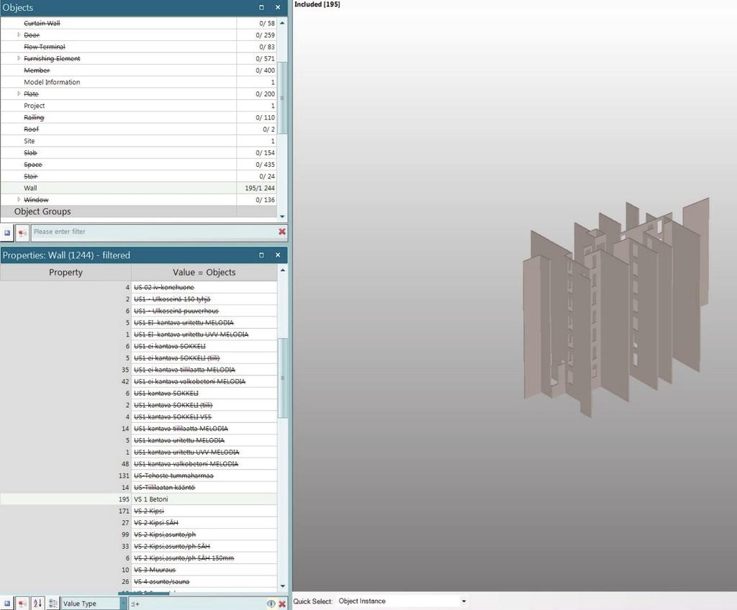Close the Objects panel
The image size is (737, 610).
(x=278, y=7)
